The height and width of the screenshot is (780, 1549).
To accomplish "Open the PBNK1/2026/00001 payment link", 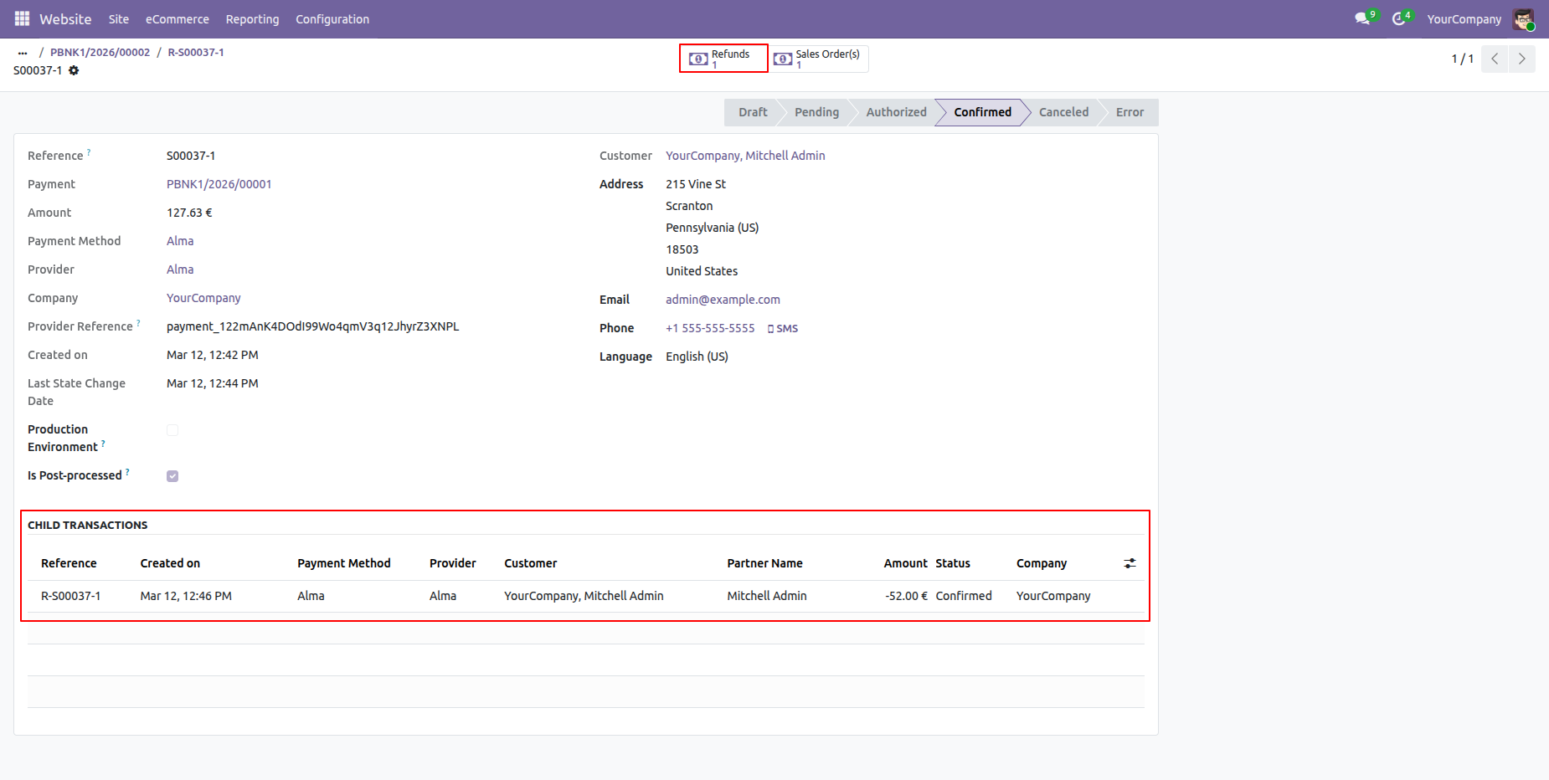I will (x=219, y=184).
